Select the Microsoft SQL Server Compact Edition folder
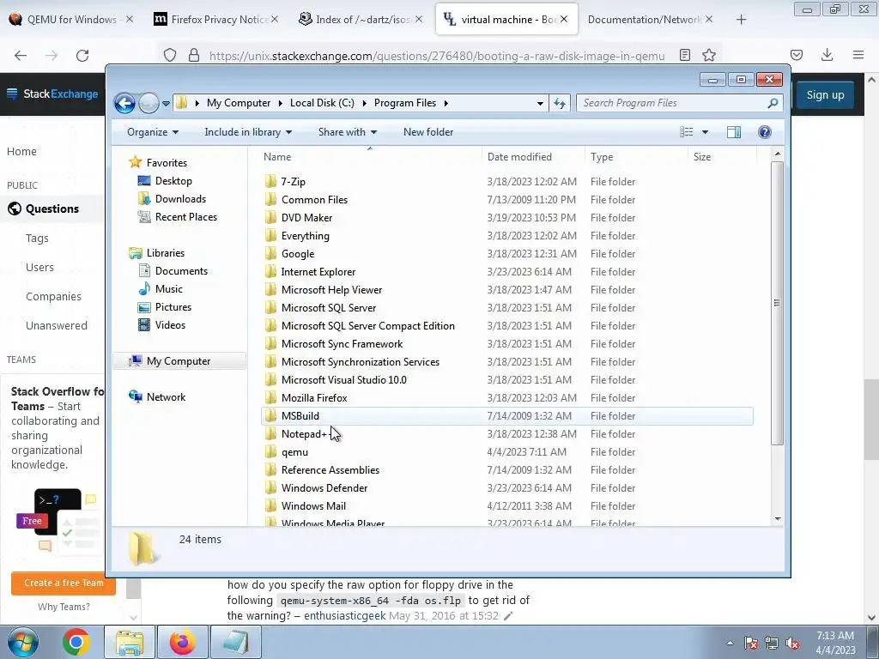This screenshot has width=879, height=659. click(x=367, y=325)
